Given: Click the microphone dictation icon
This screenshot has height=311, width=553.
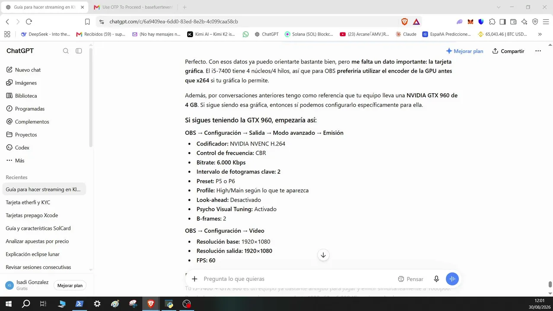Looking at the screenshot, I should (437, 279).
